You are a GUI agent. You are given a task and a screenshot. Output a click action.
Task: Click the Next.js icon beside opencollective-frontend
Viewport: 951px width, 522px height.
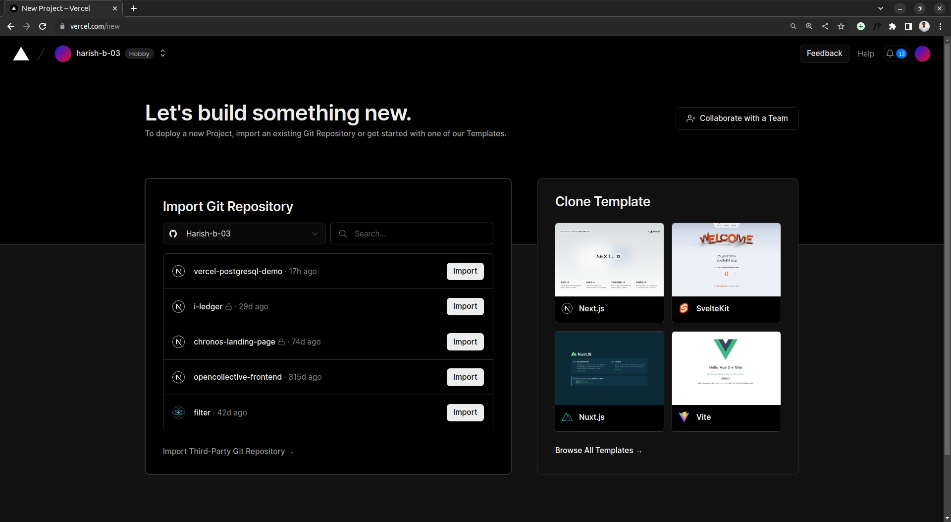[178, 377]
